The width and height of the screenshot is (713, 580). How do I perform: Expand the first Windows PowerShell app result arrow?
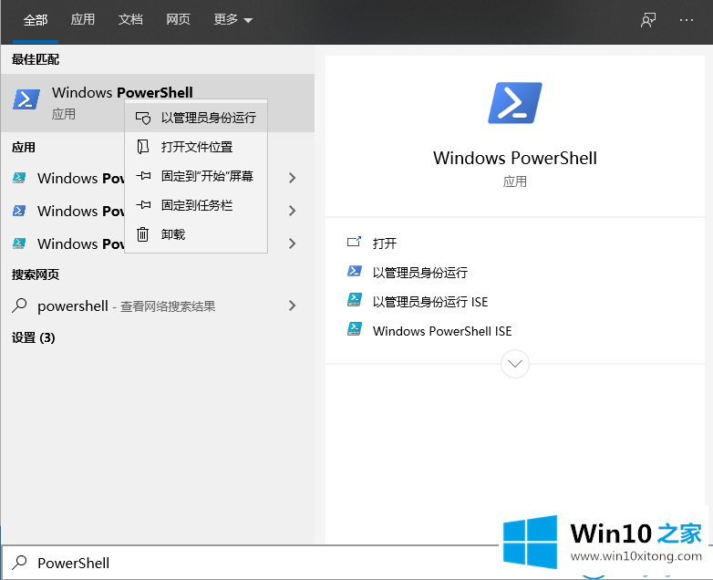(292, 178)
